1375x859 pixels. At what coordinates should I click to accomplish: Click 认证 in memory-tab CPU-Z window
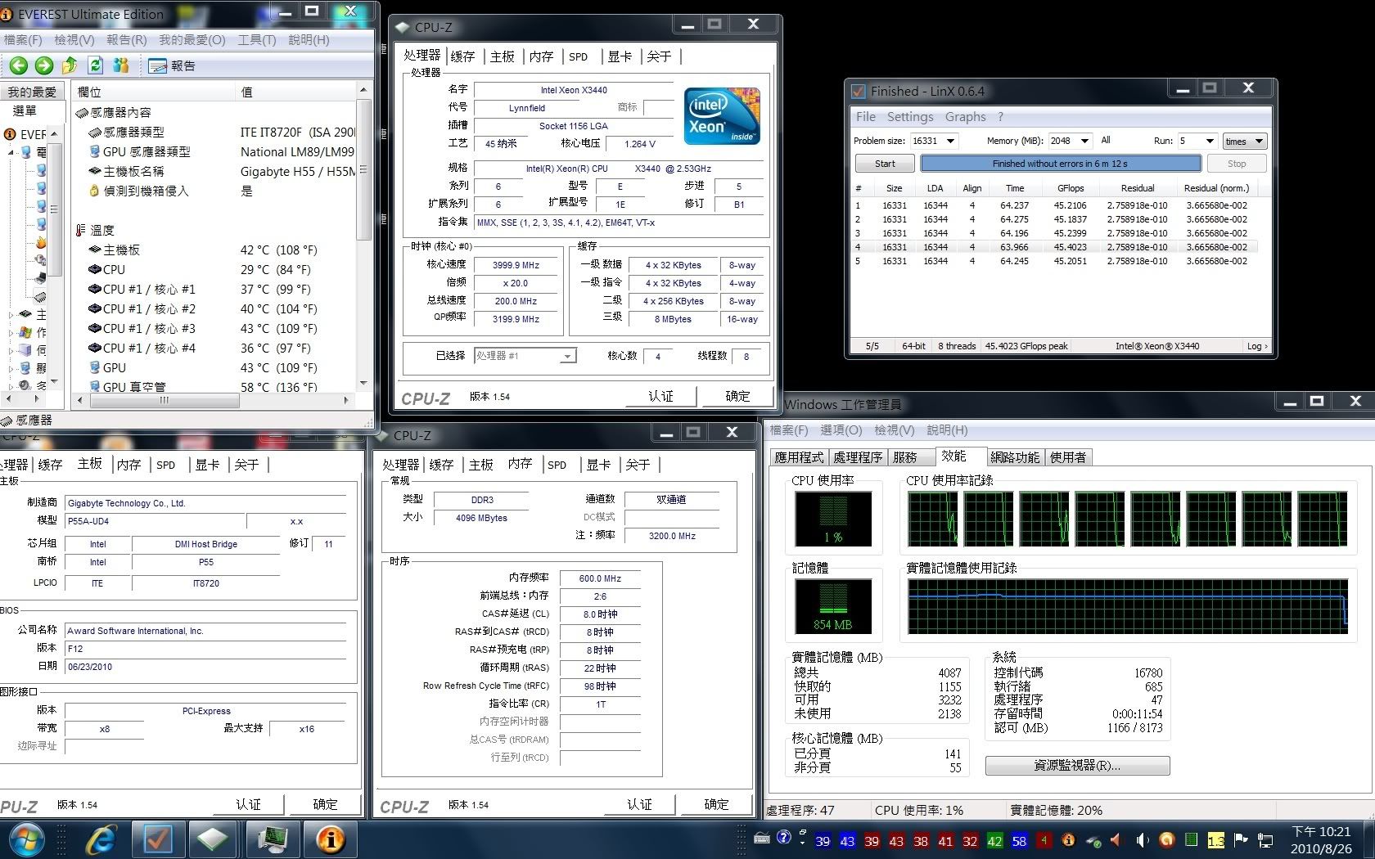639,804
